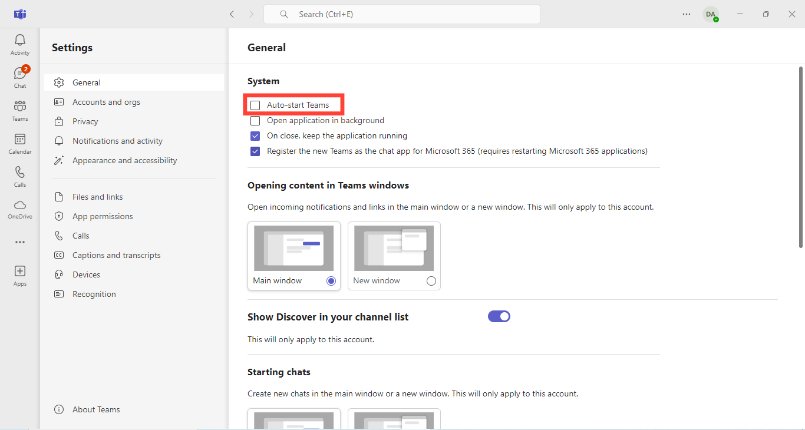Open About Teams

(134, 409)
